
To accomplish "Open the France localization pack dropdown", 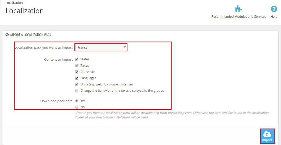I will coord(101,47).
